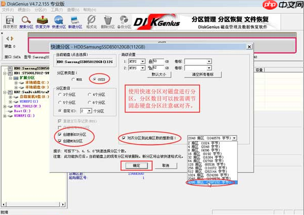
Task: Open partition 2 NTFS file system dropdown
Action: [x=143, y=68]
